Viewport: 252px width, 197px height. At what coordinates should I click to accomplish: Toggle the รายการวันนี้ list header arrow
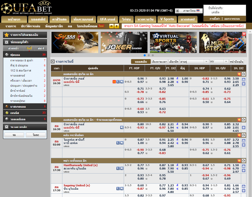[x=53, y=61]
